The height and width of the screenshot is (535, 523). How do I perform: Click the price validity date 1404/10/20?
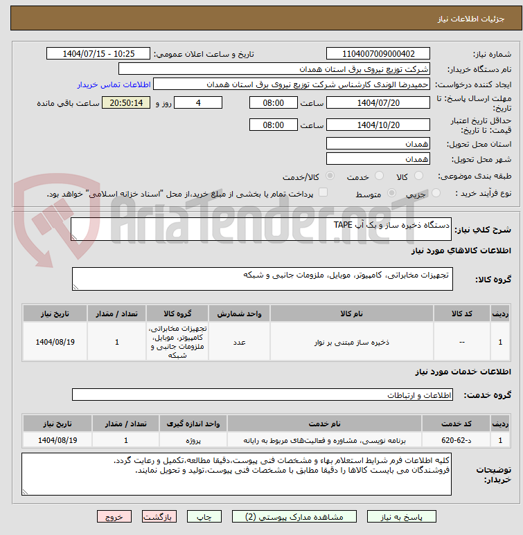pyautogui.click(x=378, y=125)
